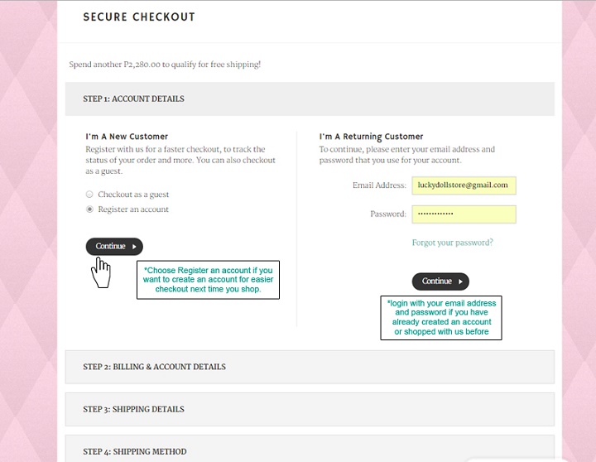Image resolution: width=596 pixels, height=462 pixels.
Task: Expand Step 2: Billing & Account Details
Action: click(310, 367)
